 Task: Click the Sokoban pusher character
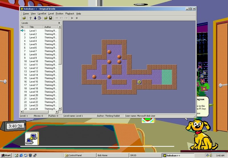pyautogui.click(x=139, y=82)
